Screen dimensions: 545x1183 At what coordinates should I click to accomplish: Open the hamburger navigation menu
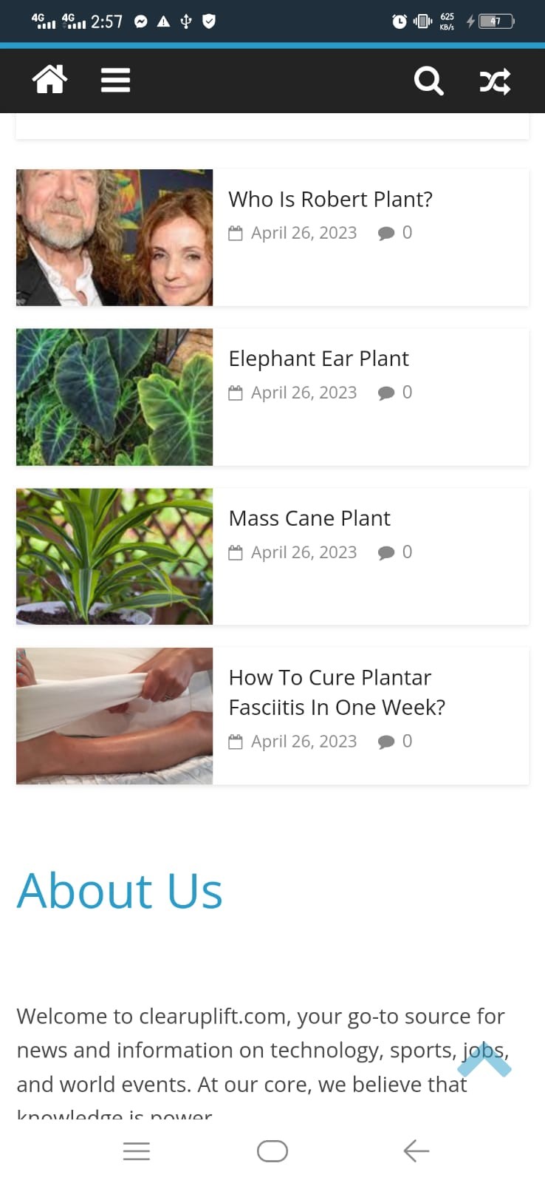point(116,80)
